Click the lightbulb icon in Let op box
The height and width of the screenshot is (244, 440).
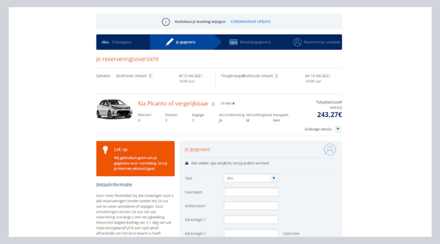pos(105,150)
